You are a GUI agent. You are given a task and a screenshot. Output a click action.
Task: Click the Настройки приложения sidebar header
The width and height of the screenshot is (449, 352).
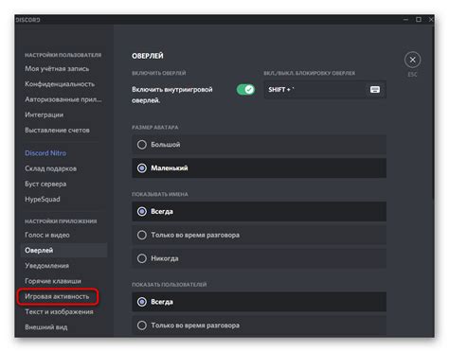[61, 221]
